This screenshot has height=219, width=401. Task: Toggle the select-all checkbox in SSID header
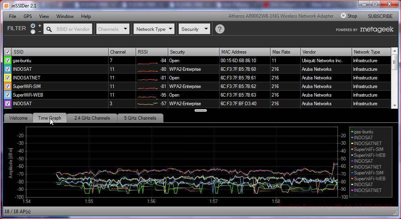pos(8,52)
